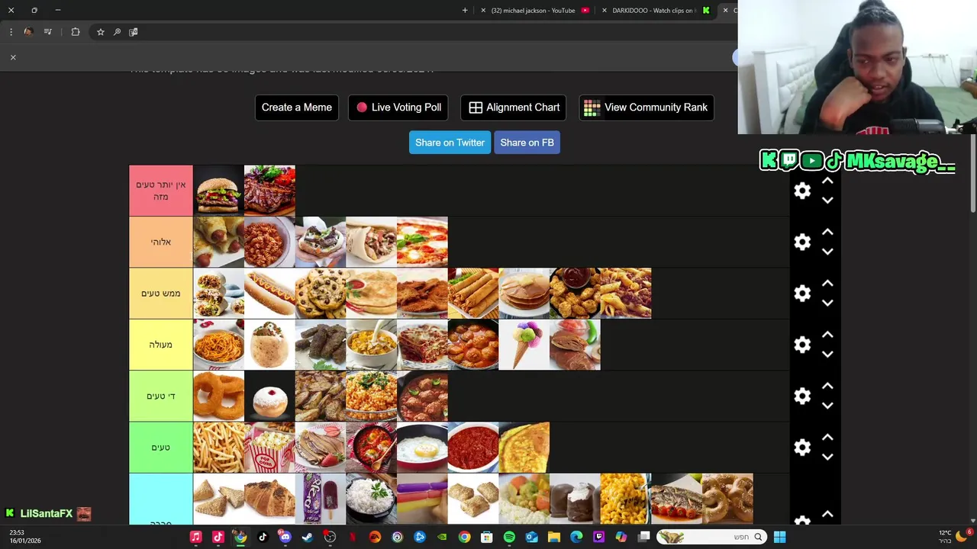Click the yellow מעולה tier label
The width and height of the screenshot is (977, 549).
pos(161,345)
